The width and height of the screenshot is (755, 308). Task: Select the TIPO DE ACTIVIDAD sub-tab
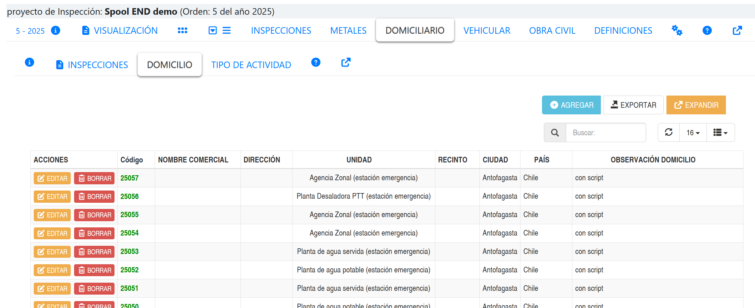point(251,65)
